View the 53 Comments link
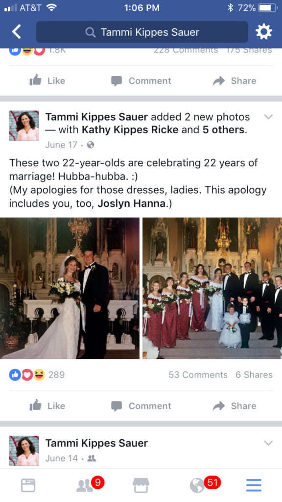This screenshot has height=502, width=282. (x=198, y=375)
